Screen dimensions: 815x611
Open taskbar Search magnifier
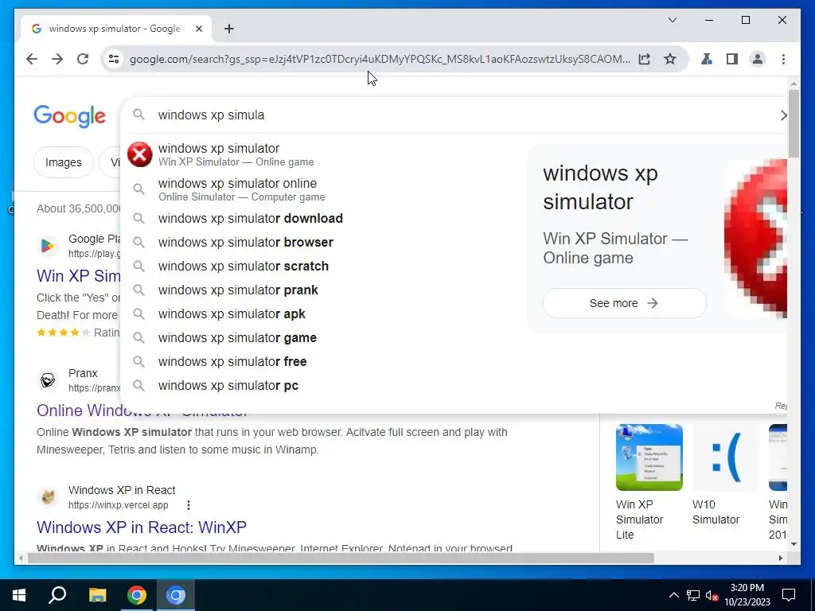tap(57, 595)
